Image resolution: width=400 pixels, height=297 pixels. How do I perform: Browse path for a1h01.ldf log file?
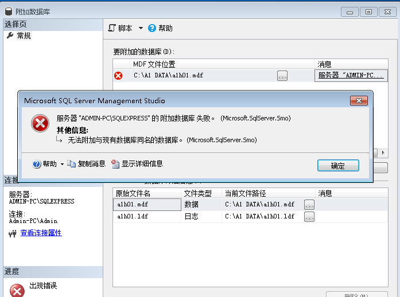coord(309,217)
